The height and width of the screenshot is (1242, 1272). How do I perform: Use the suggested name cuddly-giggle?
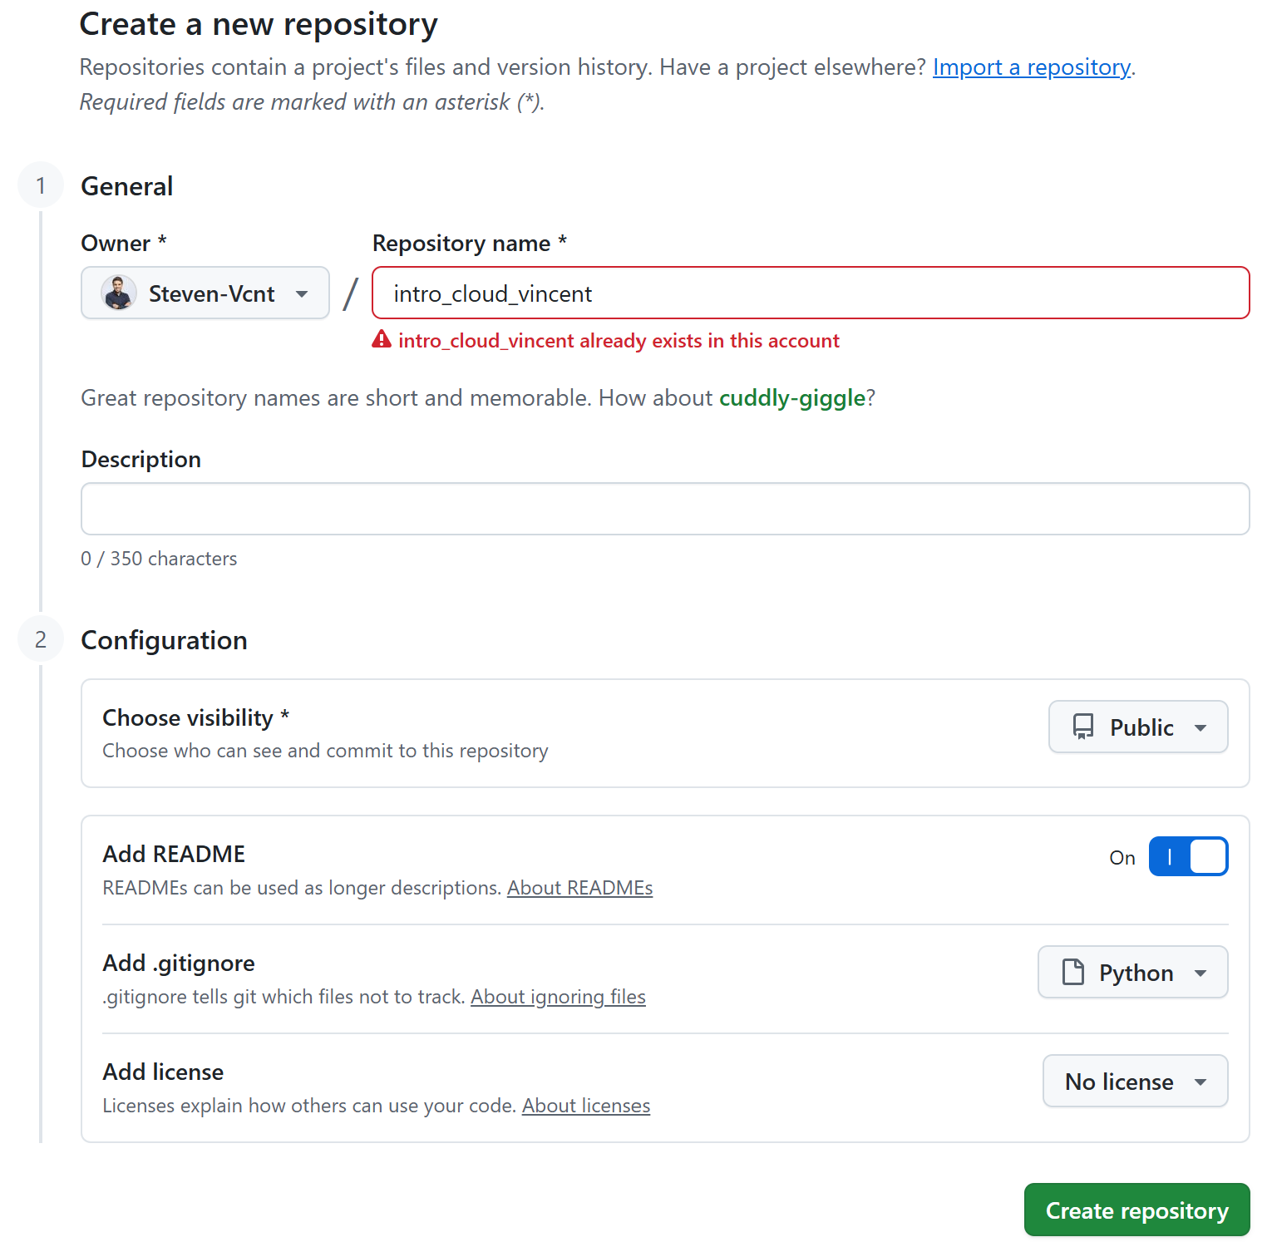pos(791,397)
